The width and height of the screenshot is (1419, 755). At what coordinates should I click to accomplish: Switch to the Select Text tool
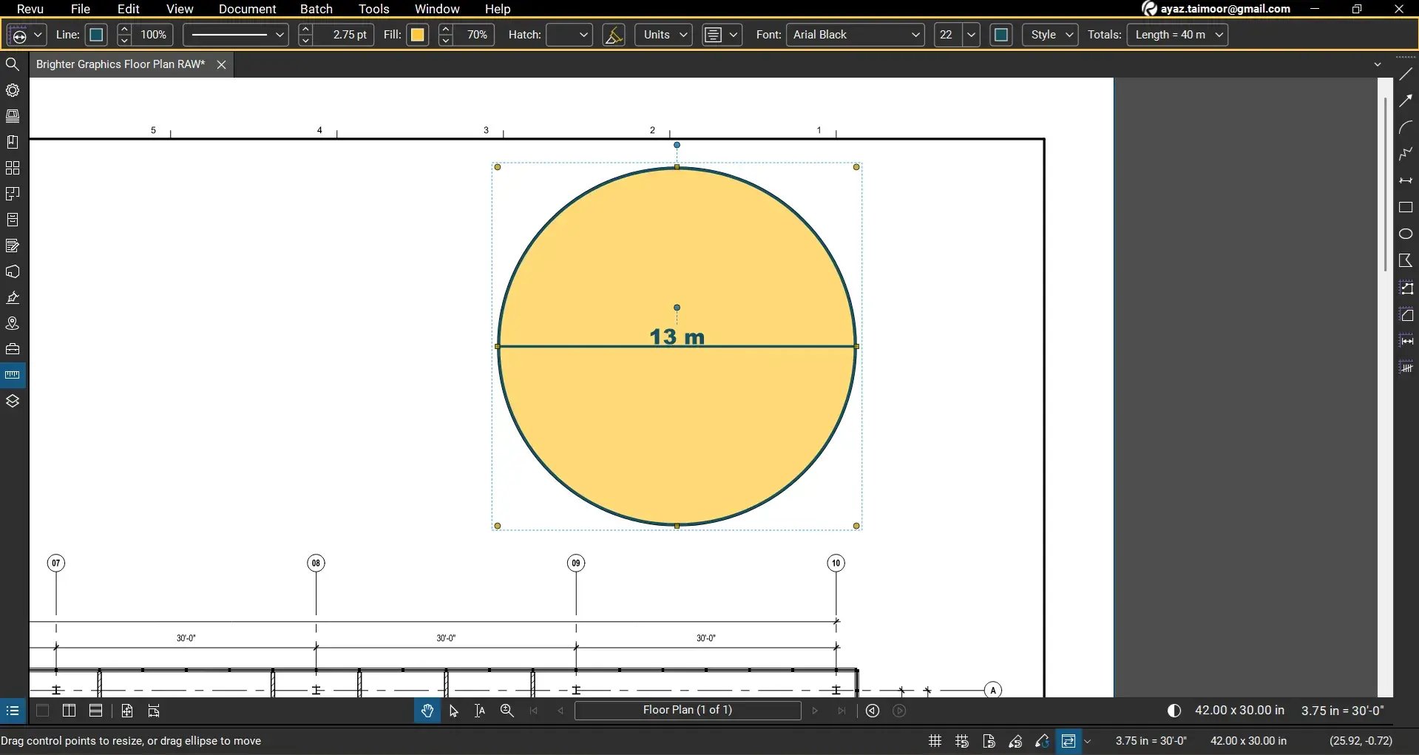tap(479, 711)
